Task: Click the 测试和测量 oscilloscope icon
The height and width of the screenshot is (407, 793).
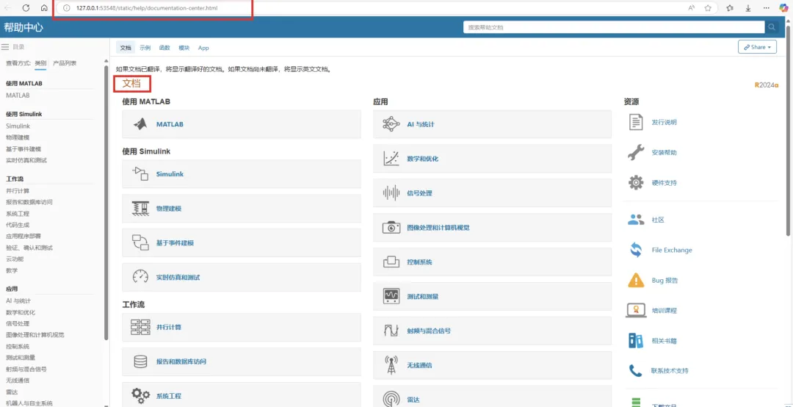Action: pyautogui.click(x=391, y=296)
